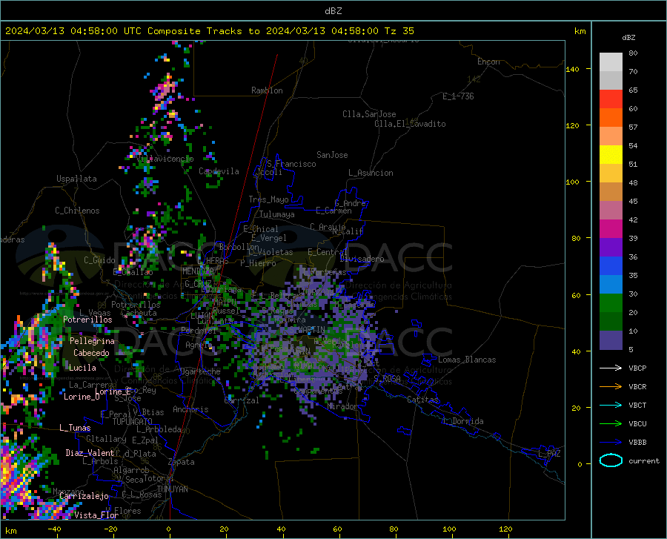
Task: Click the timestamp header '2024/03/13 04:58:00 UTC'
Action: 73,31
